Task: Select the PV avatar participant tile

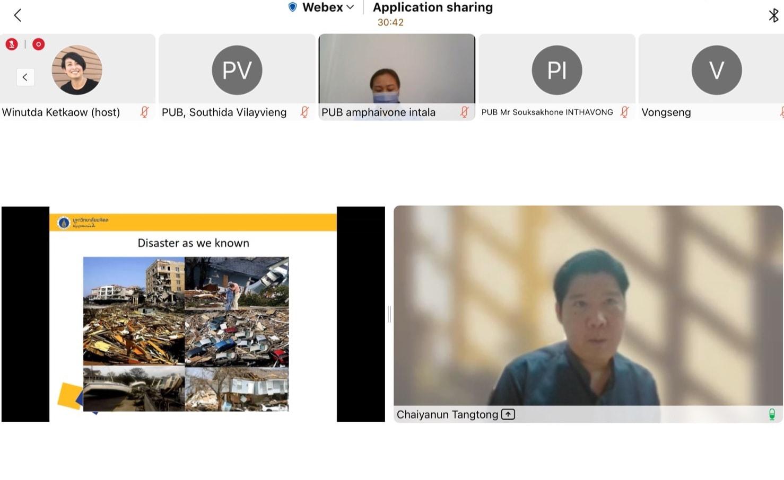Action: [237, 77]
